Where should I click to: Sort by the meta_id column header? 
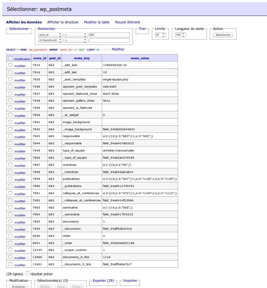coord(40,58)
